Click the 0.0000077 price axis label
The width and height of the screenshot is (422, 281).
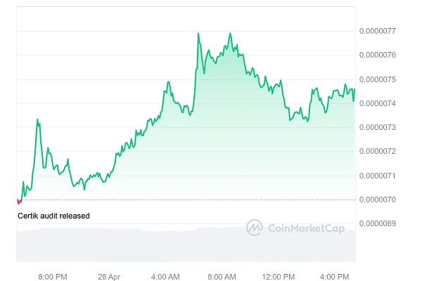tap(380, 31)
